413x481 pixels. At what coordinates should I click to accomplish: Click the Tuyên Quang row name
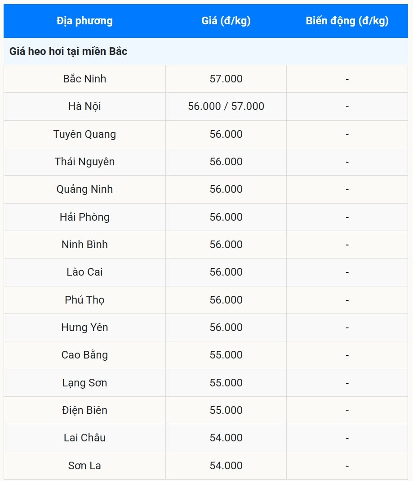[84, 134]
